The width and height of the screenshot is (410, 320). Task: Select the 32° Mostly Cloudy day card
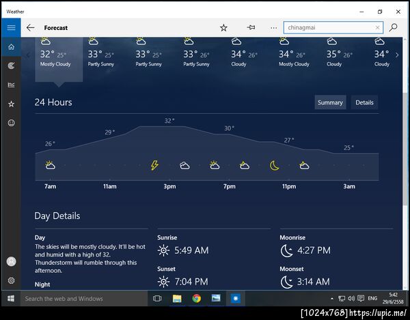coord(59,59)
